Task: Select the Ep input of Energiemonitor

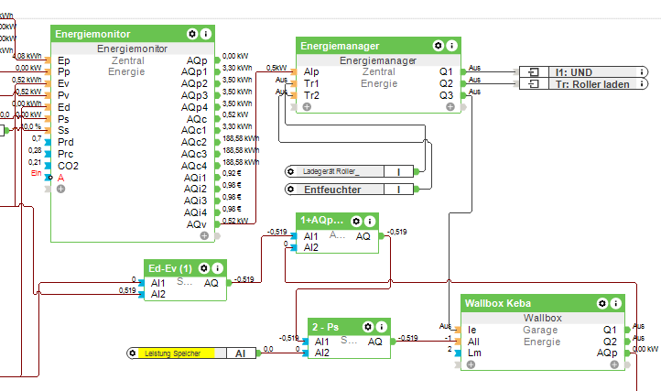Action: [64, 60]
